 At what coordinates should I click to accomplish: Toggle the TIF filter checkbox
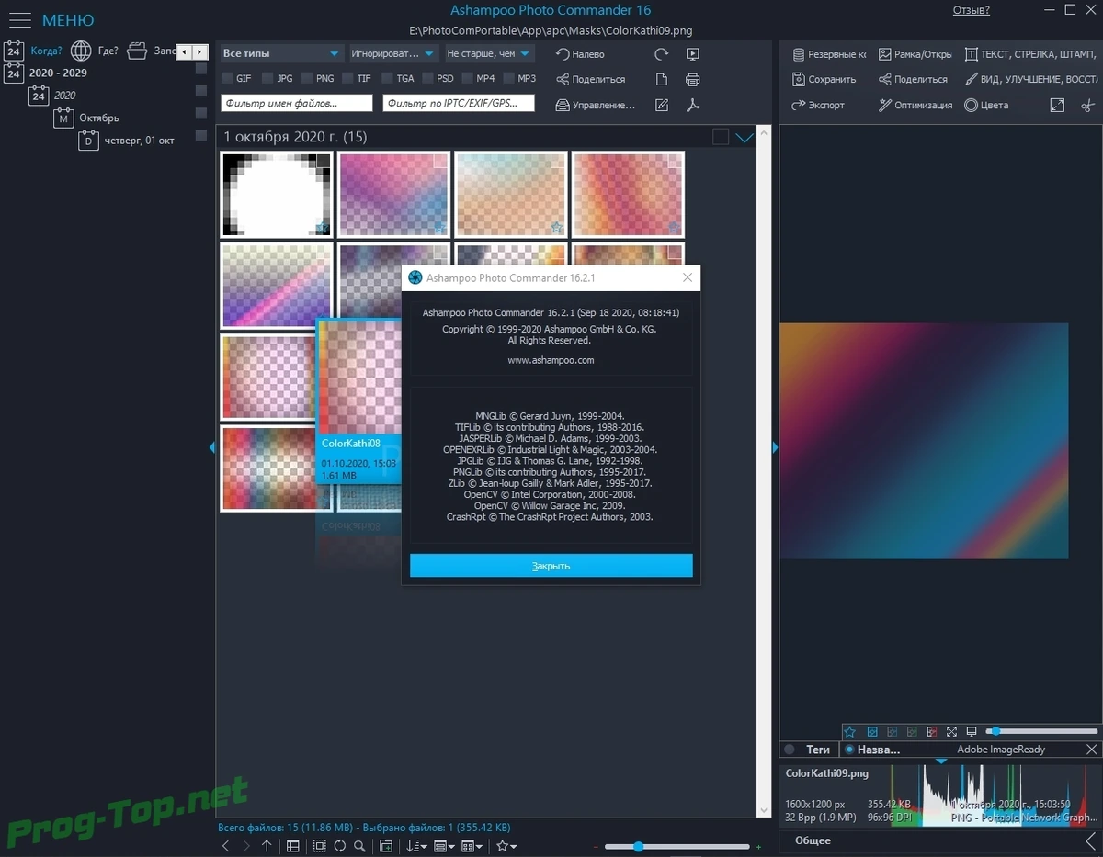(x=347, y=79)
